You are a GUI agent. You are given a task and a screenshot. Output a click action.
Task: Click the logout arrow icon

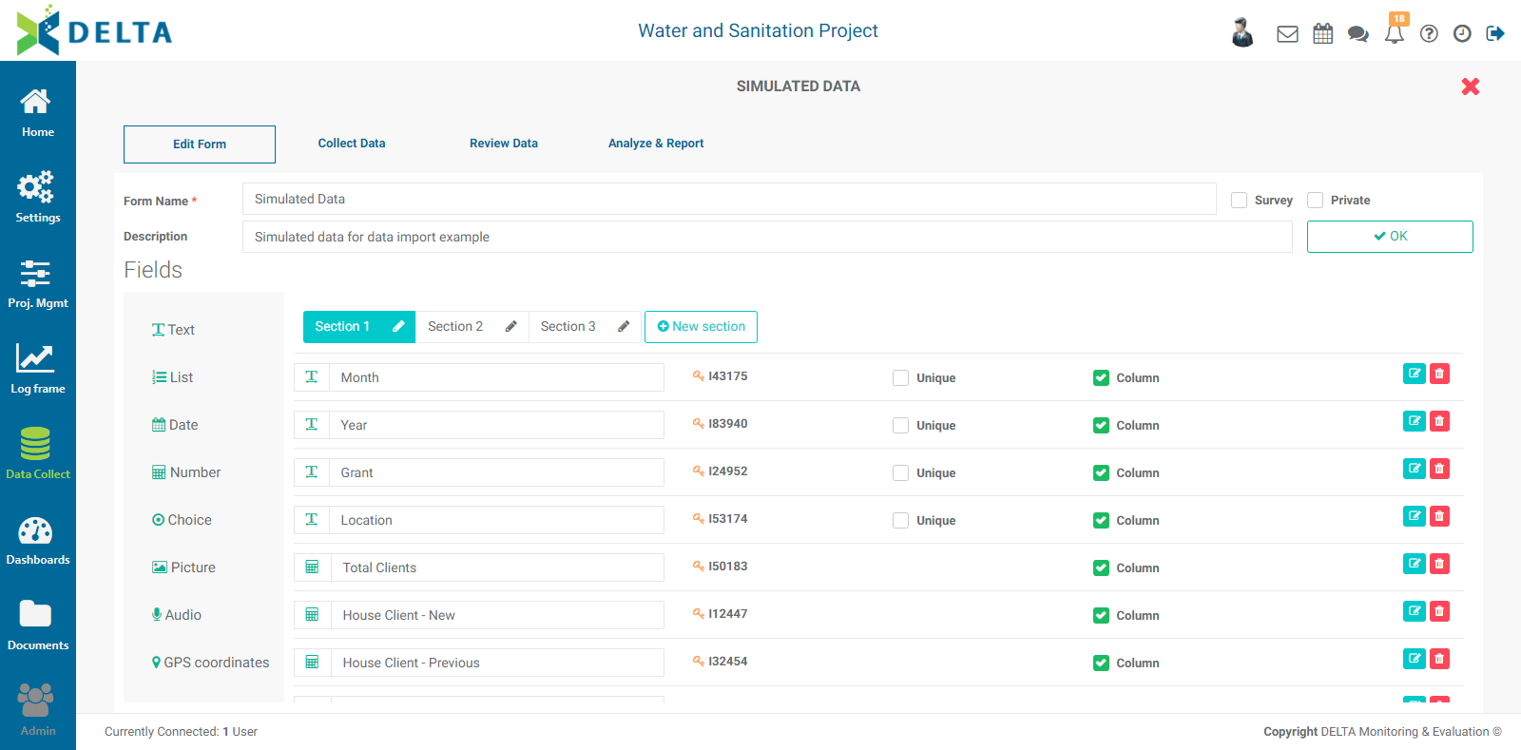pos(1495,34)
